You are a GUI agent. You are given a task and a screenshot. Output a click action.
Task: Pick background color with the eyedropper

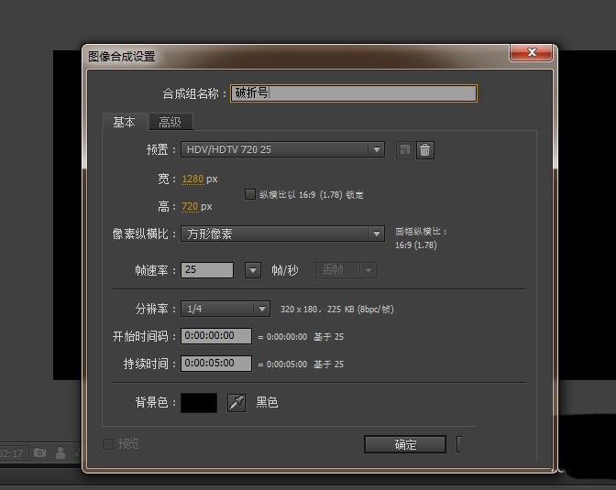click(x=236, y=402)
